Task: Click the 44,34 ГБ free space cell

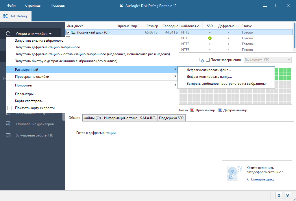Action: (x=171, y=32)
